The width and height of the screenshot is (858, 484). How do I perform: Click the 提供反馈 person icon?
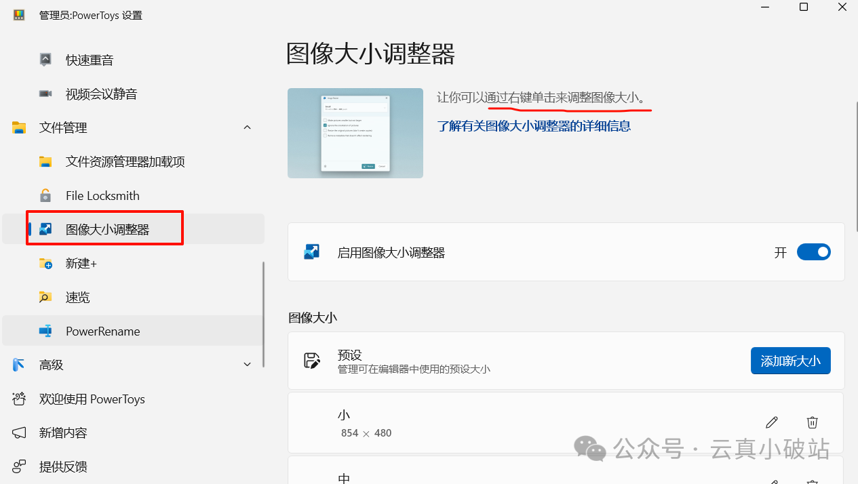[19, 466]
